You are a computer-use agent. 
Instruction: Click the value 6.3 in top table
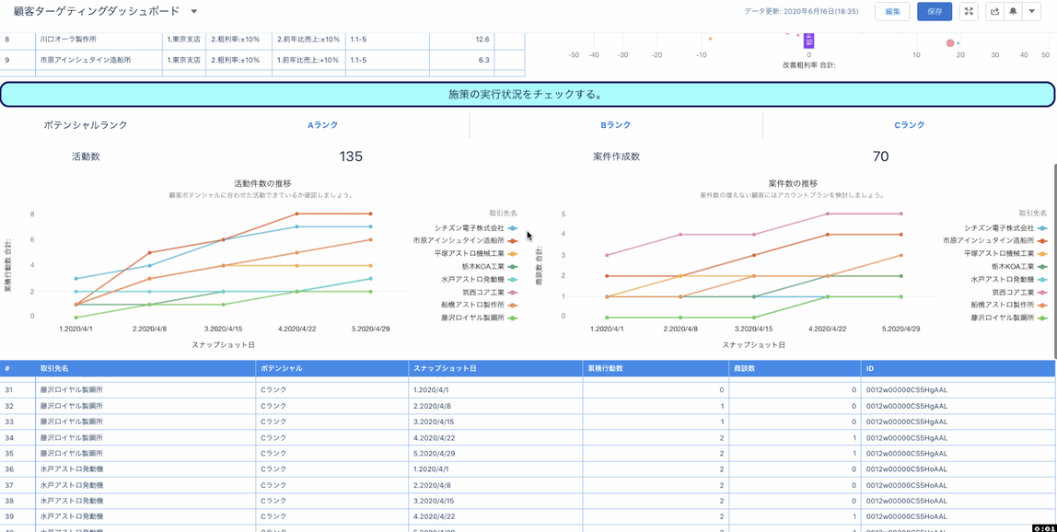coord(483,60)
